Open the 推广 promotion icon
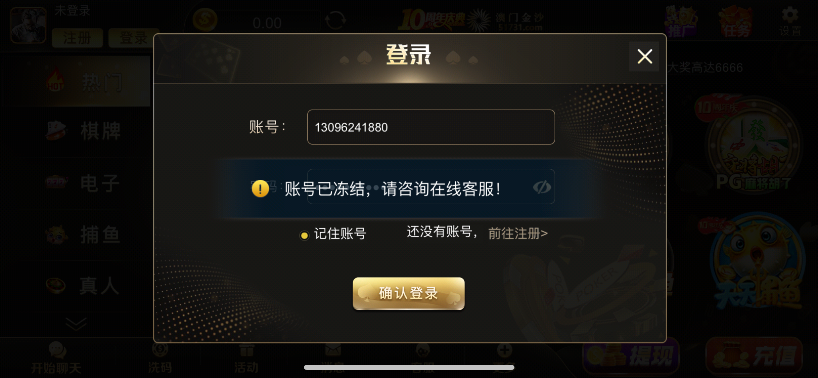The image size is (818, 378). click(x=680, y=21)
